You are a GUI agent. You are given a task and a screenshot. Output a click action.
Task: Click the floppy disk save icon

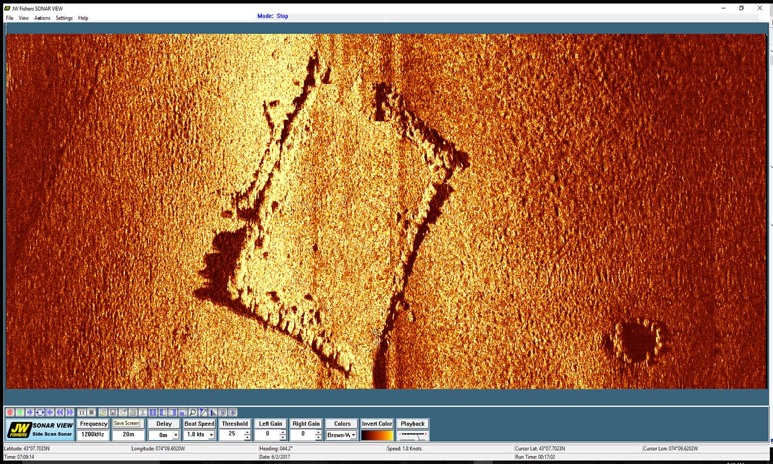tap(113, 412)
